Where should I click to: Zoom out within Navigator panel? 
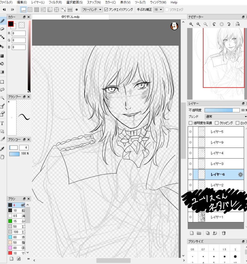click(198, 24)
